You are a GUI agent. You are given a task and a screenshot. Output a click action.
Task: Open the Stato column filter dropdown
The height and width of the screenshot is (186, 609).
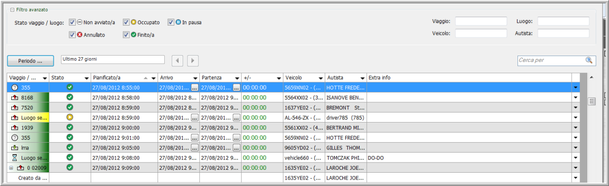pyautogui.click(x=87, y=78)
